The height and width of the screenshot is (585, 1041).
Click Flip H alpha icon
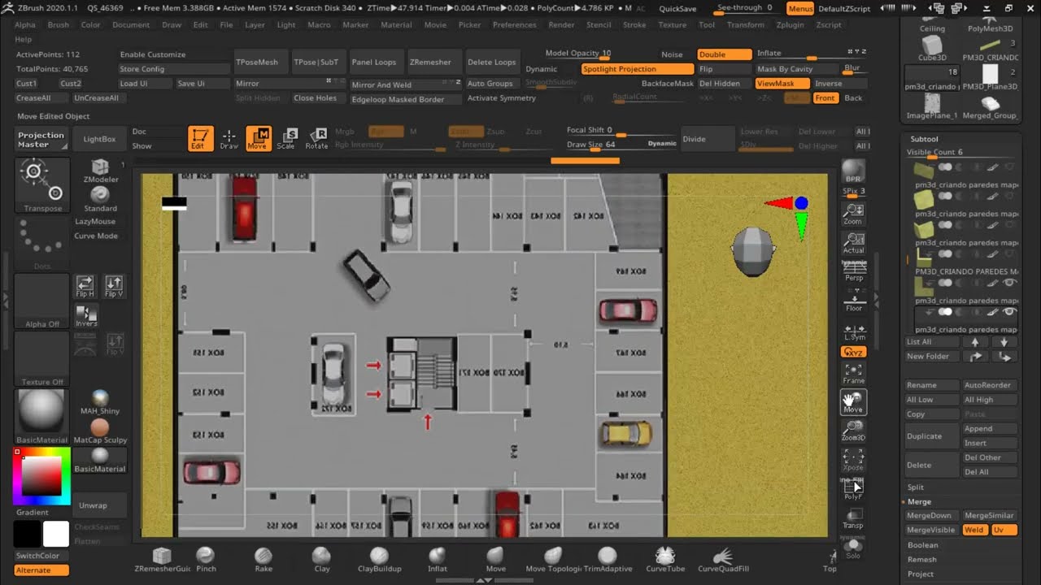point(85,286)
